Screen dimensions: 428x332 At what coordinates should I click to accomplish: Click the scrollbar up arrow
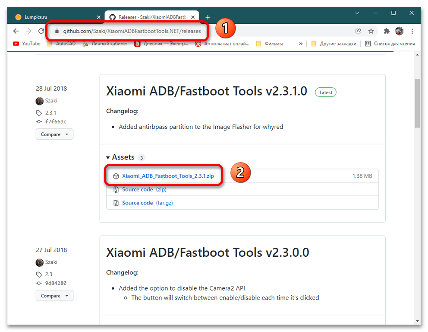click(x=417, y=55)
